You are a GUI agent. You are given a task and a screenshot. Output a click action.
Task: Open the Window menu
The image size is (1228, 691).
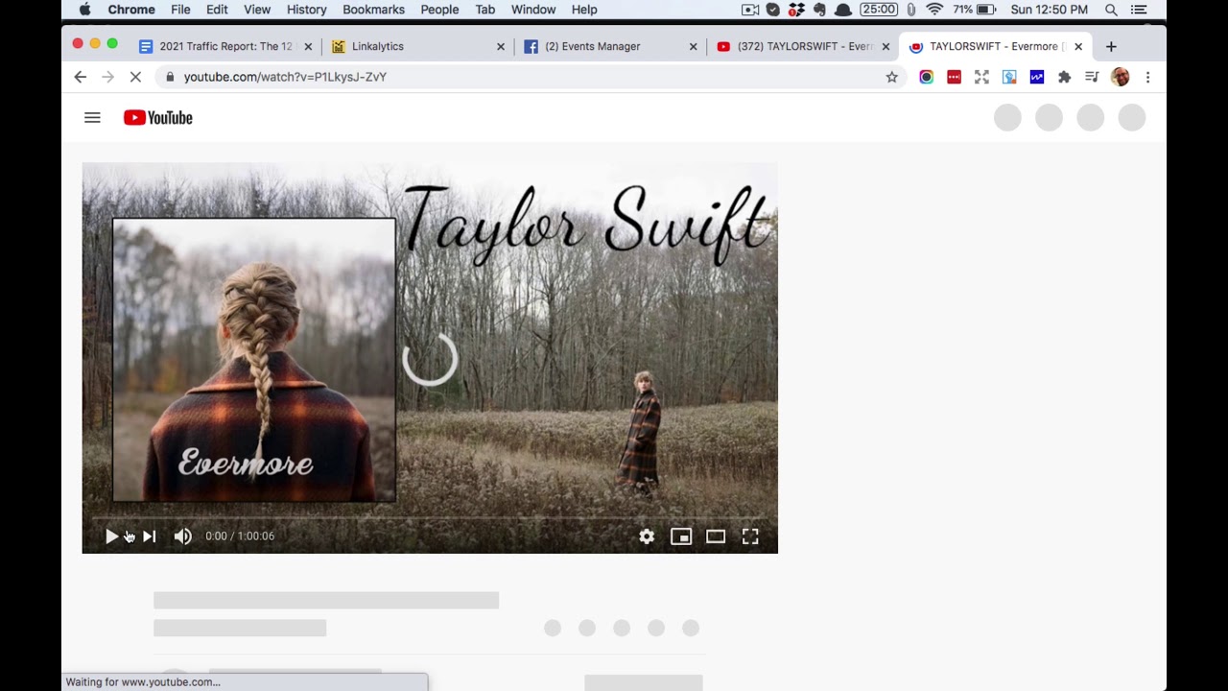pos(532,10)
